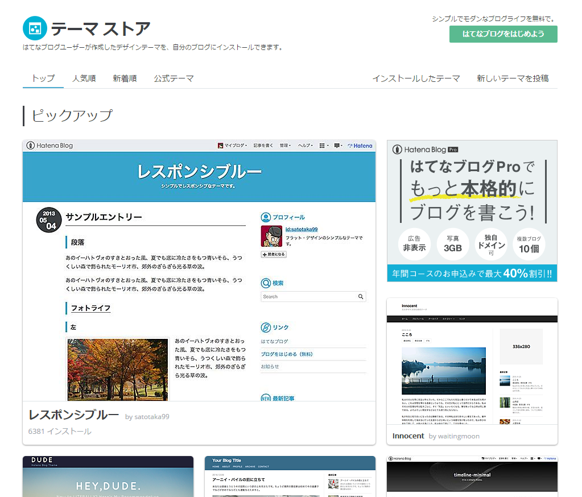
Task: Select the 公式テーマ tab
Action: point(173,78)
